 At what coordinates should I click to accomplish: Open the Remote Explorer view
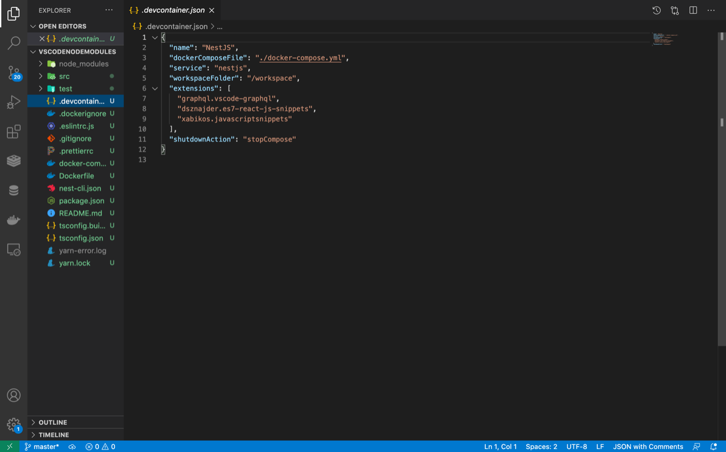coord(13,250)
